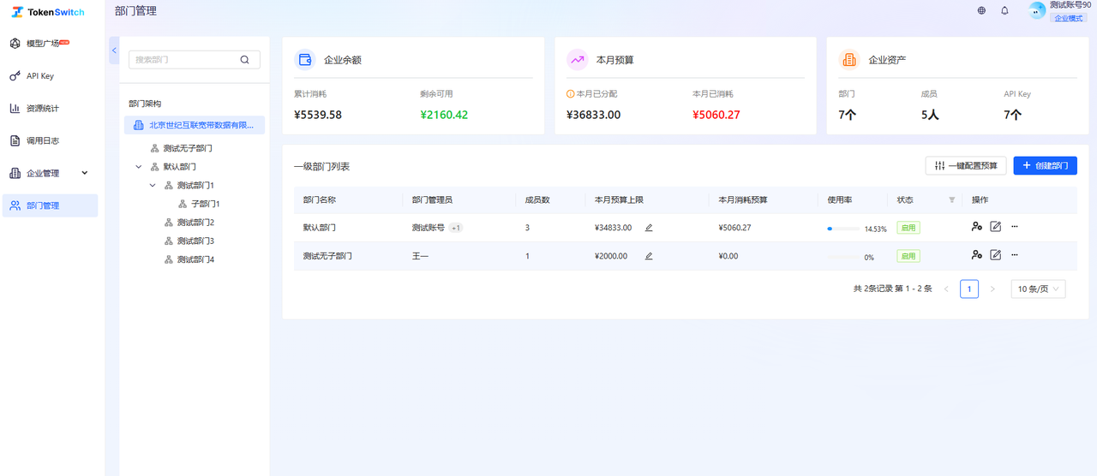The image size is (1097, 476).
Task: Manage members icon for 默认部门 row
Action: [977, 227]
